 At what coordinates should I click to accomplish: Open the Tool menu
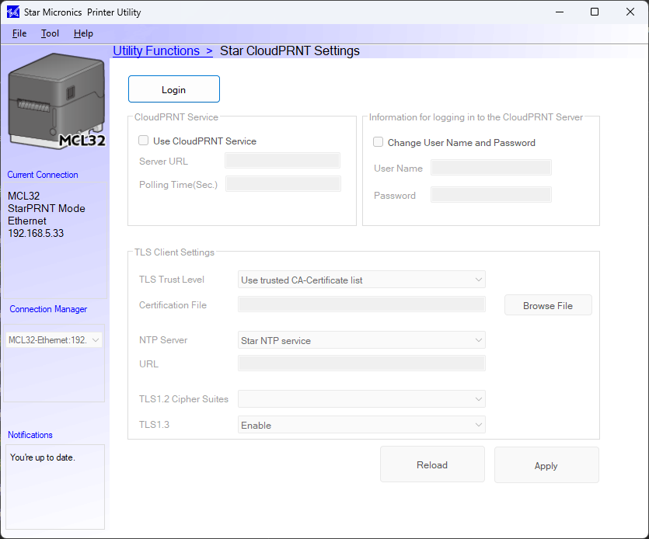(50, 33)
